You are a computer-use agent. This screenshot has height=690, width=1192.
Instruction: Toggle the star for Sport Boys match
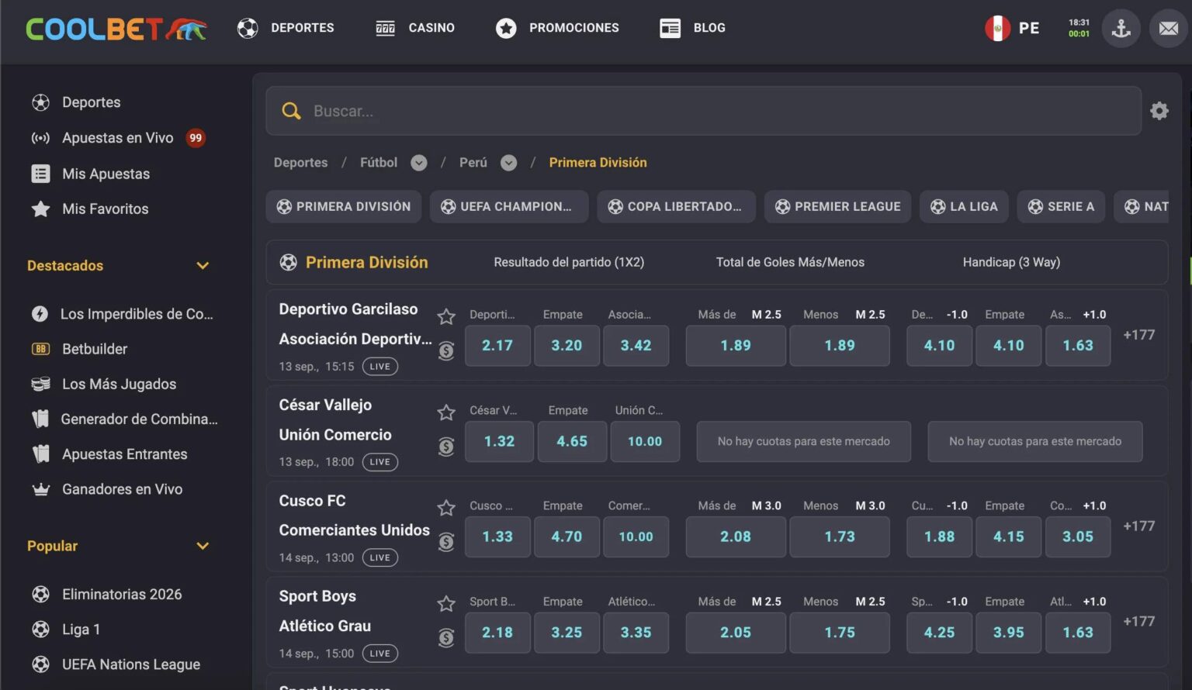coord(446,604)
